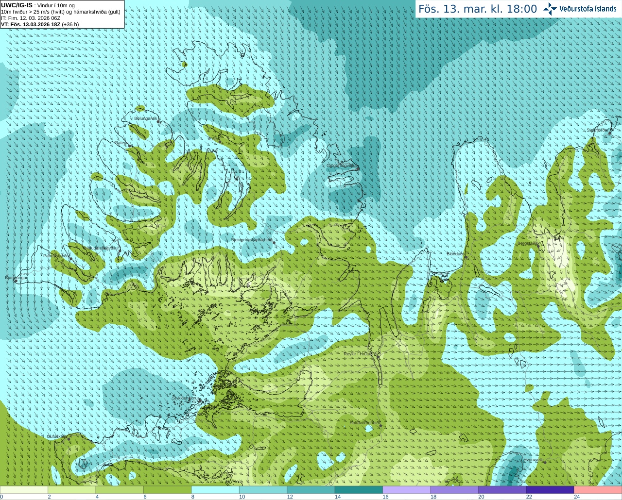Click the Stykkishólmur station label
The width and height of the screenshot is (622, 500).
tap(186, 398)
